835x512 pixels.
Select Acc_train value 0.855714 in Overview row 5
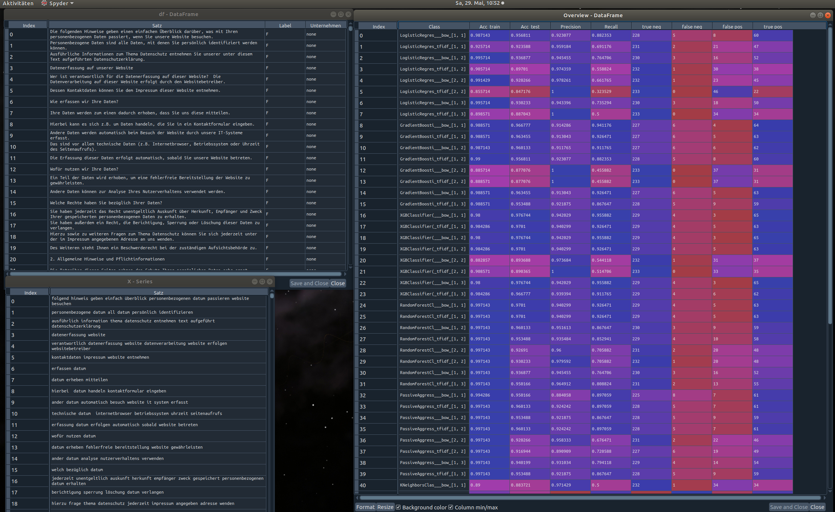(x=489, y=91)
